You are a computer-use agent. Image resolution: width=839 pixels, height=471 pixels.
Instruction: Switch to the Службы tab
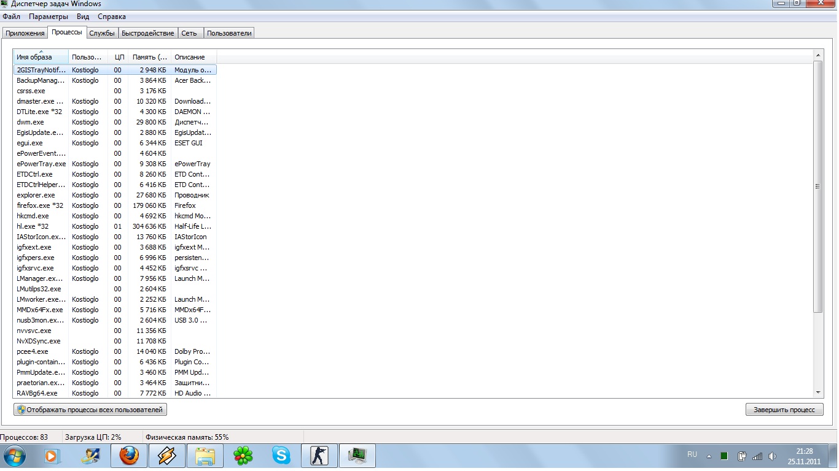(x=102, y=33)
